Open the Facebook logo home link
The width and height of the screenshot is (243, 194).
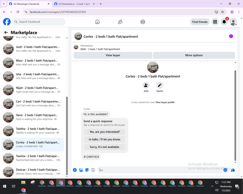[7, 22]
